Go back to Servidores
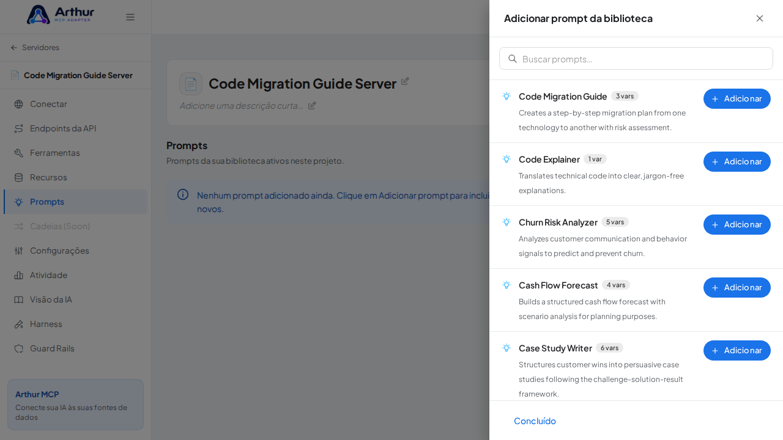 point(35,48)
